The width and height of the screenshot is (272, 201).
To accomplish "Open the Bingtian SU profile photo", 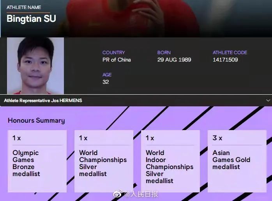I will point(35,66).
